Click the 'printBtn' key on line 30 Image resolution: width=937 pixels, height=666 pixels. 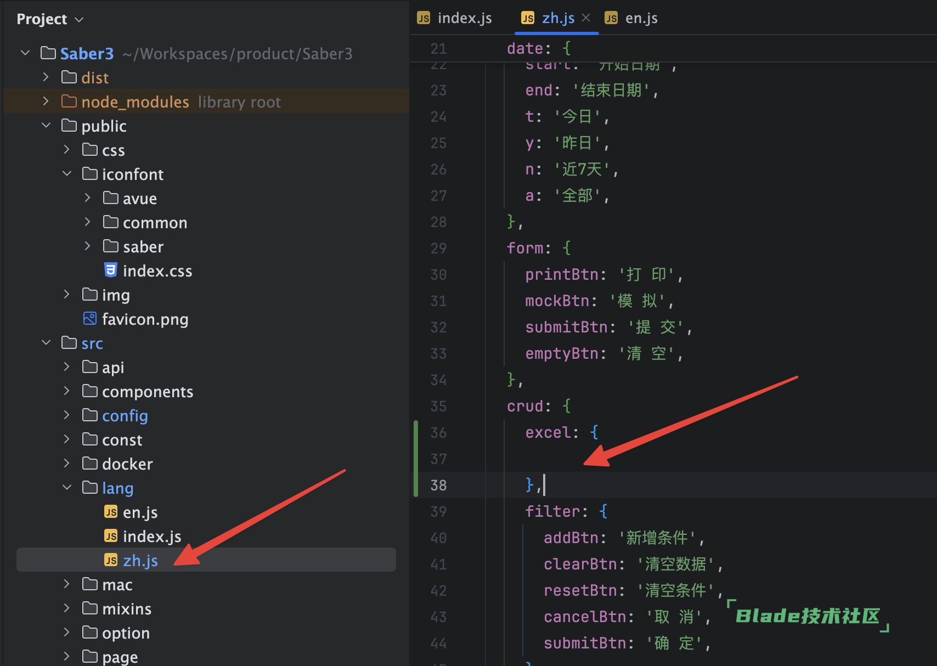point(562,274)
